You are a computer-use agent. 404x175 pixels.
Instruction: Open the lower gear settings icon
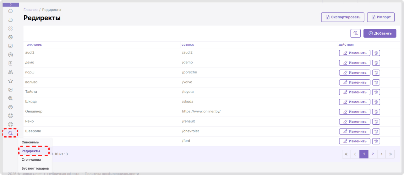point(10,124)
